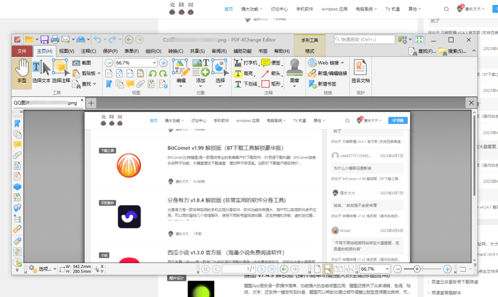Image resolution: width=498 pixels, height=297 pixels.
Task: Select the Arrow annotation tool
Action: coord(271,73)
